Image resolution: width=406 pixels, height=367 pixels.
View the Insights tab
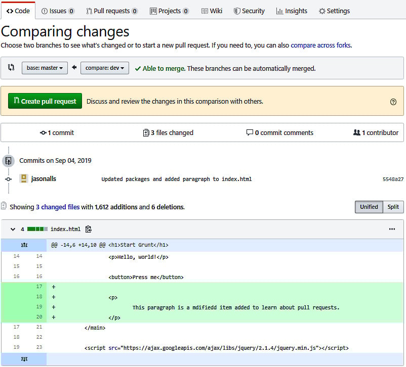[x=292, y=11]
